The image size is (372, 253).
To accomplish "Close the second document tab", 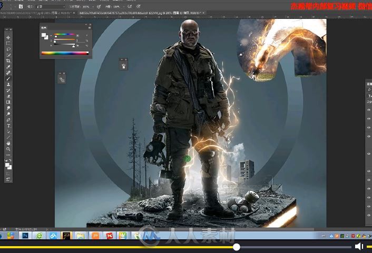I will pos(204,13).
